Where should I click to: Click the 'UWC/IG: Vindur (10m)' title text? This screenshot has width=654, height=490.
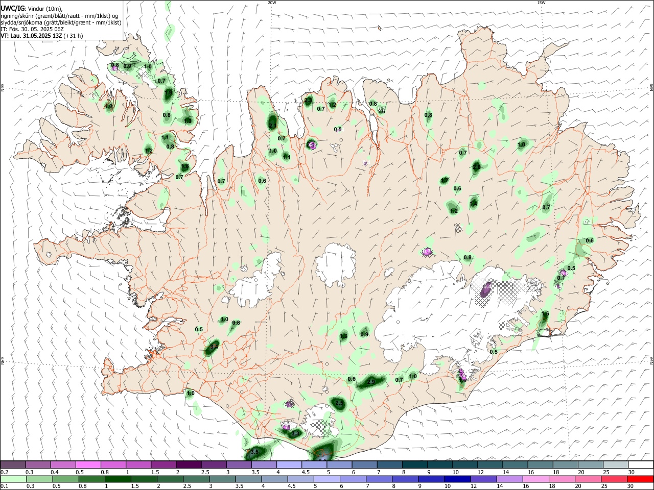pos(32,8)
